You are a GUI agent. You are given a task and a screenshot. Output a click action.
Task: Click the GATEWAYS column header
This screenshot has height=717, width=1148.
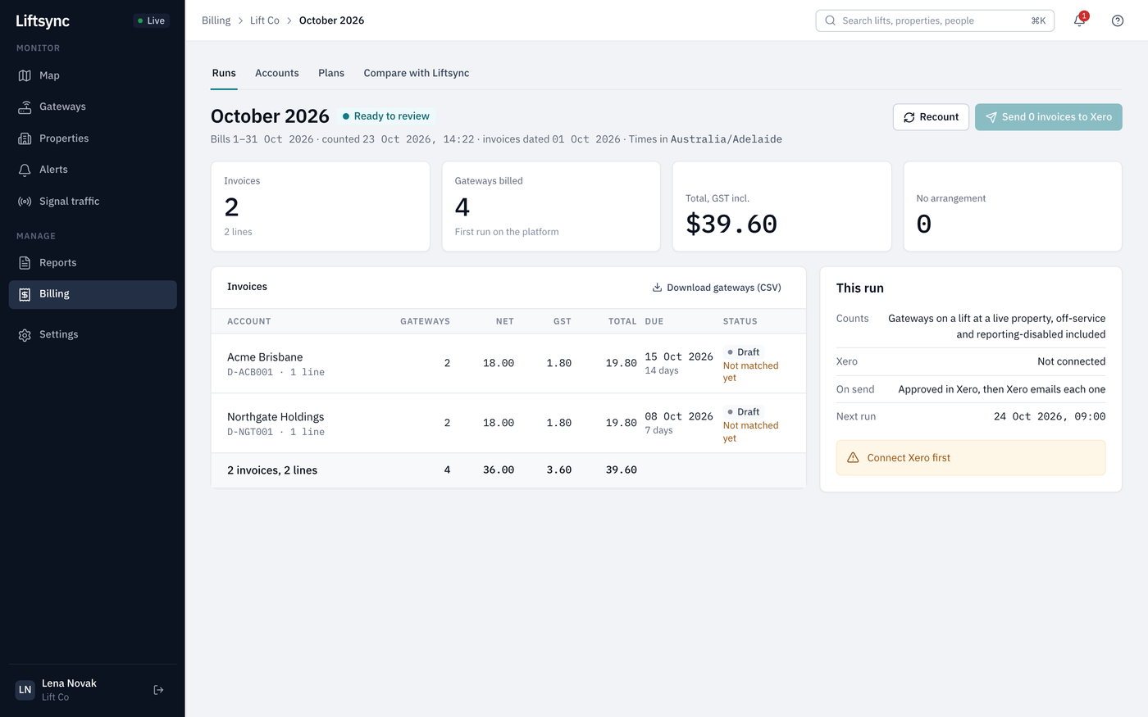[425, 321]
